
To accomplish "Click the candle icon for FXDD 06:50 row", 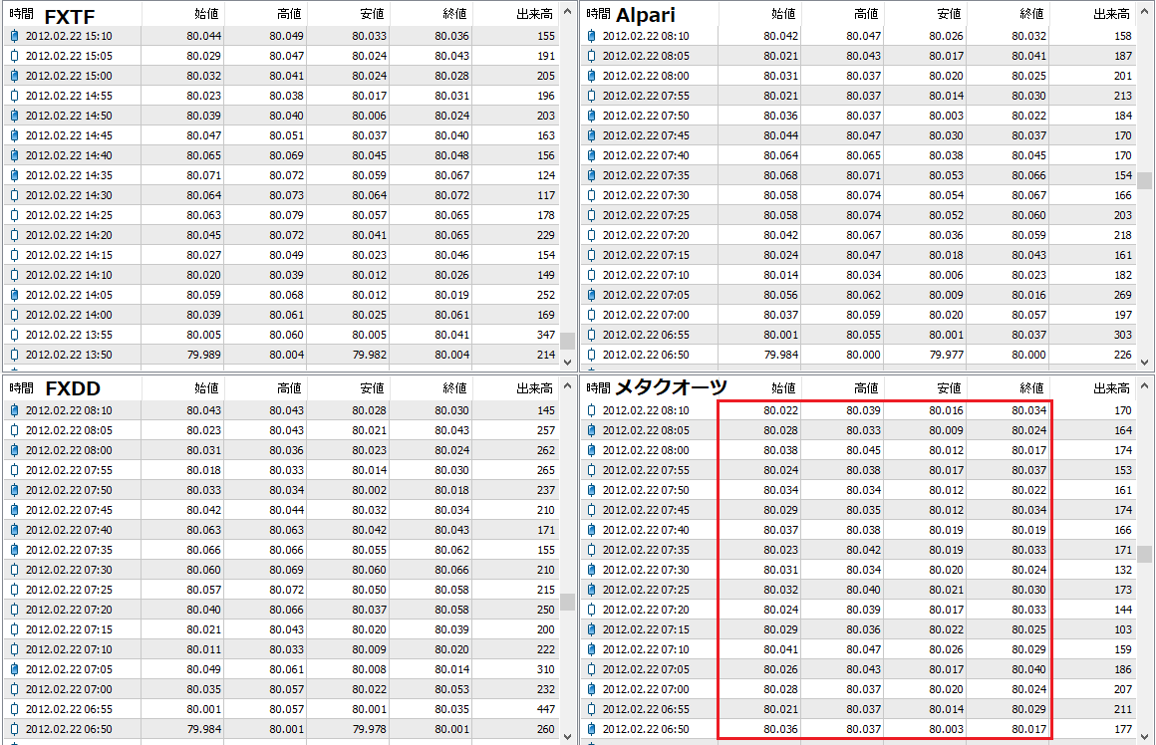I will pos(14,728).
